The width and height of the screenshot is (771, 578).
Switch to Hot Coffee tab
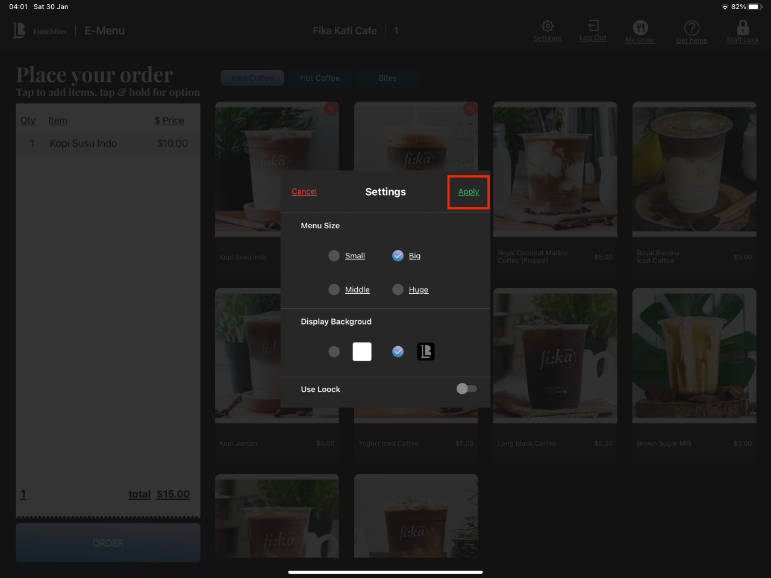pos(320,78)
